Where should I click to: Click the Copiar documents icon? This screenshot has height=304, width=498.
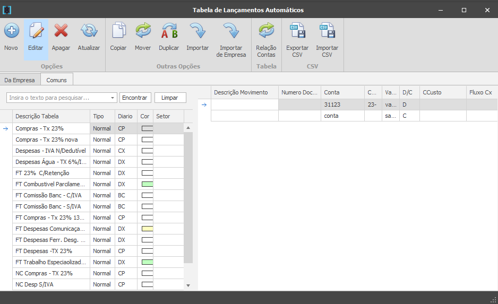tap(118, 30)
